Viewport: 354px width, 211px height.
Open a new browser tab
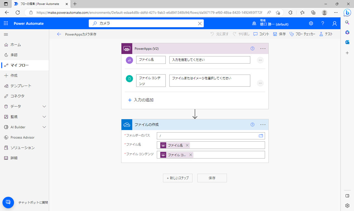(x=75, y=4)
